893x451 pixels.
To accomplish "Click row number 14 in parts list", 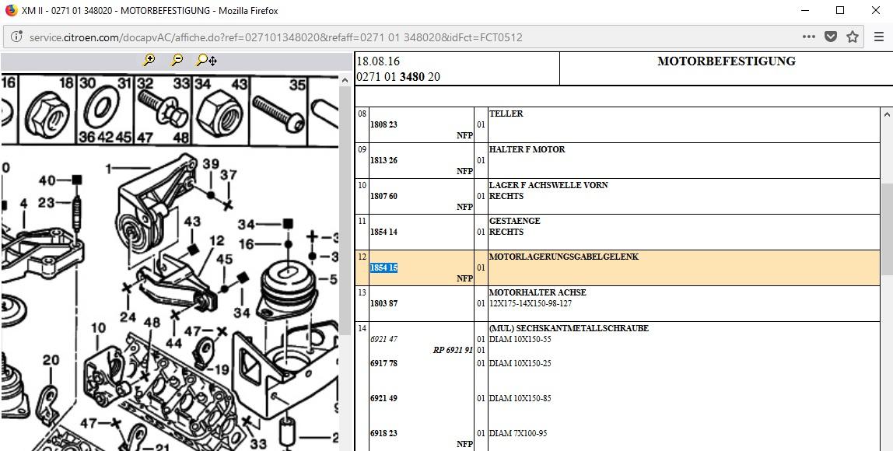I will (x=362, y=329).
